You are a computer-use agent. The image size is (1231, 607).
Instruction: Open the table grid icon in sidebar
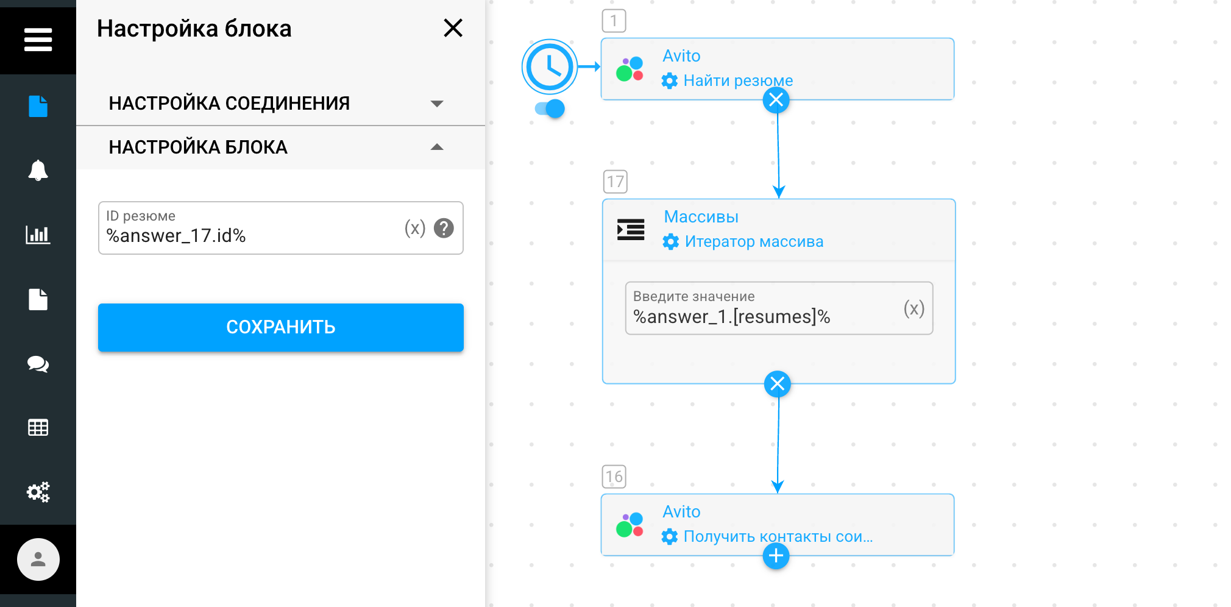click(x=38, y=428)
